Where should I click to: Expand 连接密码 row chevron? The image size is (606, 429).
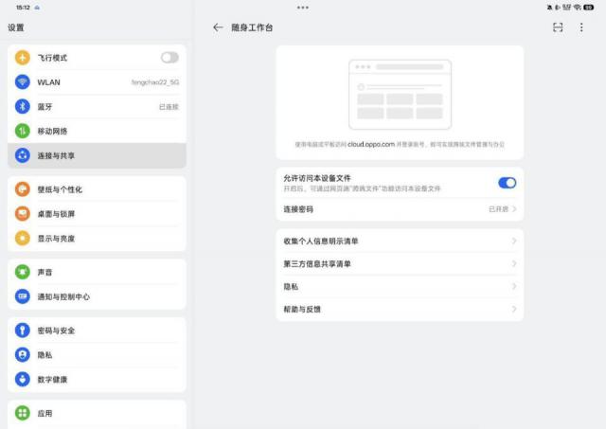coord(514,208)
